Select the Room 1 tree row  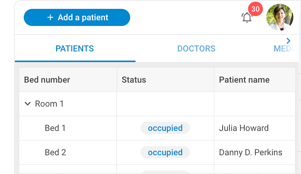click(x=157, y=104)
